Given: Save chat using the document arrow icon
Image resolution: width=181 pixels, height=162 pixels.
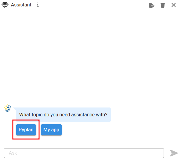Looking at the screenshot, I should click(x=152, y=5).
